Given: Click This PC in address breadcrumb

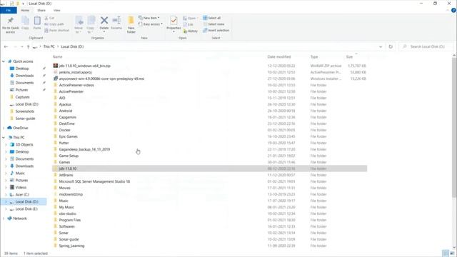Looking at the screenshot, I should click(49, 46).
